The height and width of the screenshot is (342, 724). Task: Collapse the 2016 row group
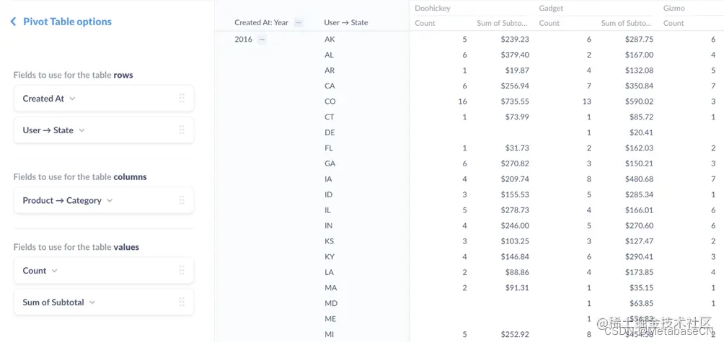(262, 40)
